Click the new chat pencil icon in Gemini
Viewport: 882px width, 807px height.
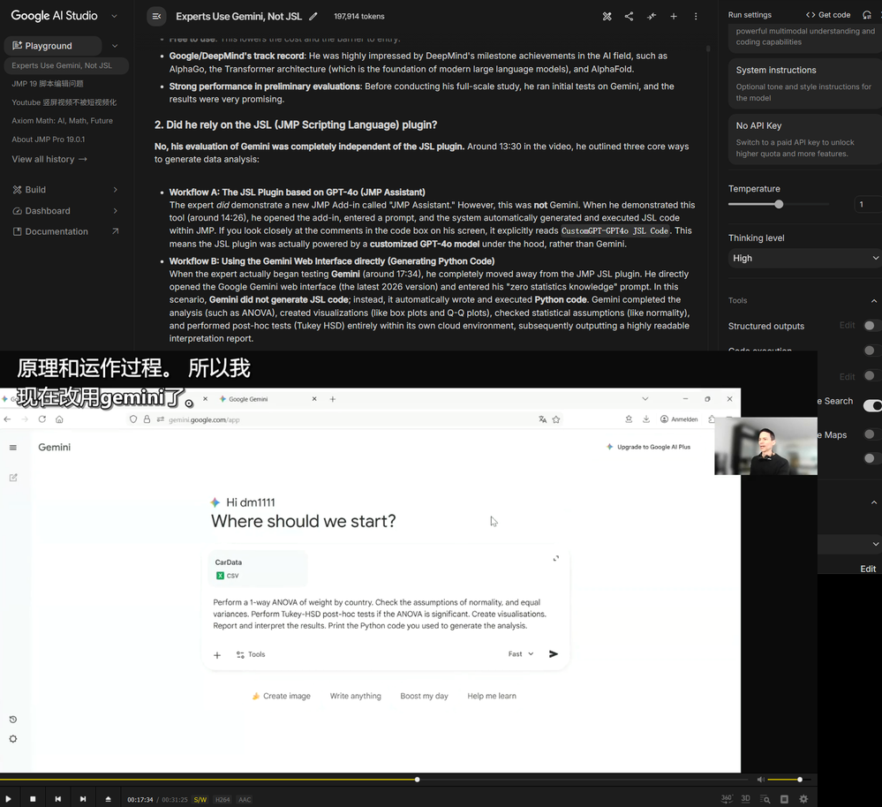[13, 478]
